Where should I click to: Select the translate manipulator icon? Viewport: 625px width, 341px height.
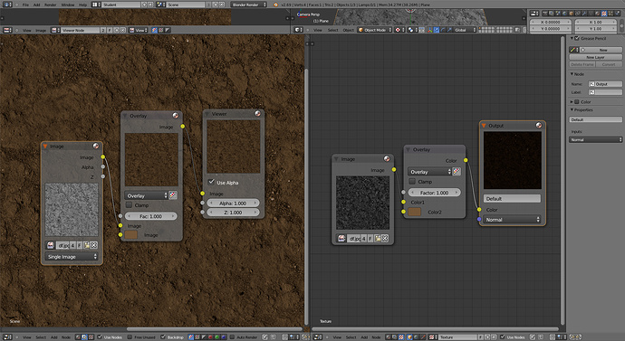coord(436,30)
